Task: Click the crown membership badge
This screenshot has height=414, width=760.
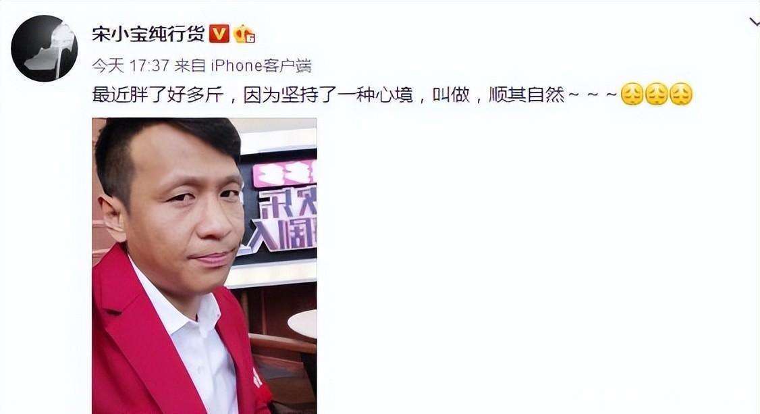Action: pos(244,34)
